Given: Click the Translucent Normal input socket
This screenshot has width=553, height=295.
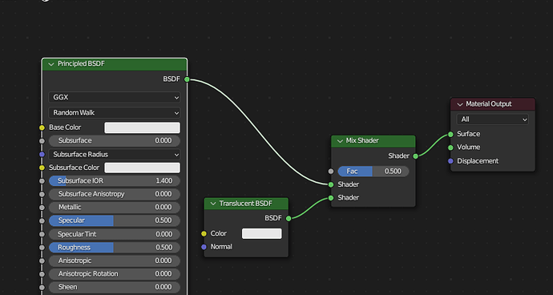Looking at the screenshot, I should pyautogui.click(x=204, y=247).
